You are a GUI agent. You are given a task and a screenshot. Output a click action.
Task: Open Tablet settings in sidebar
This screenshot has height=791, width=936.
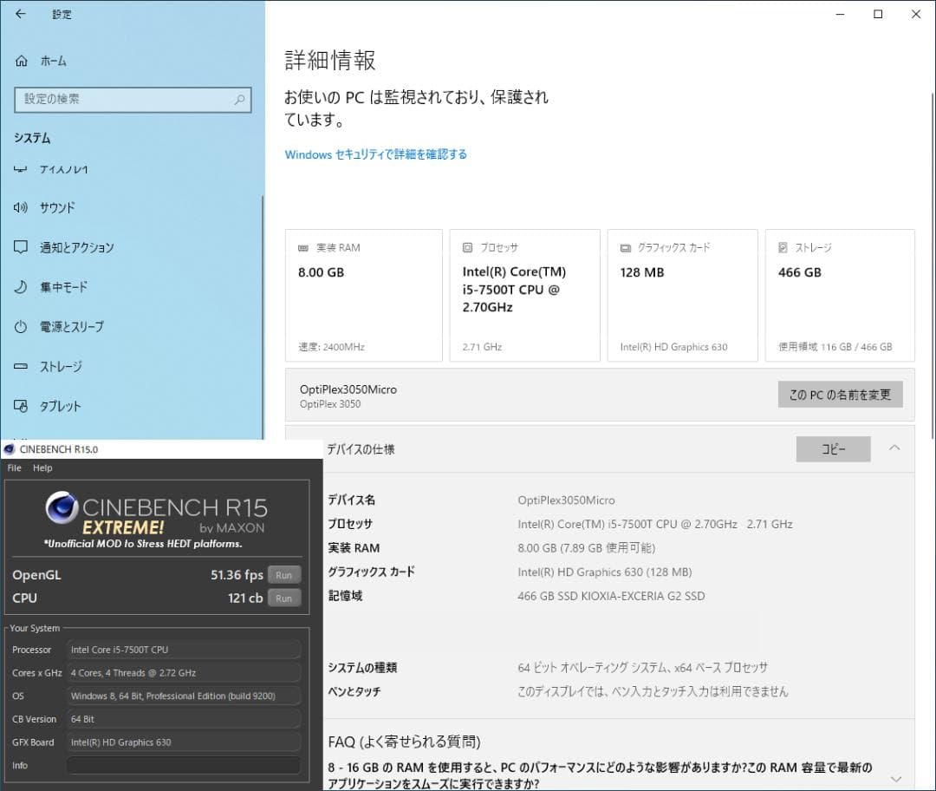[x=60, y=406]
